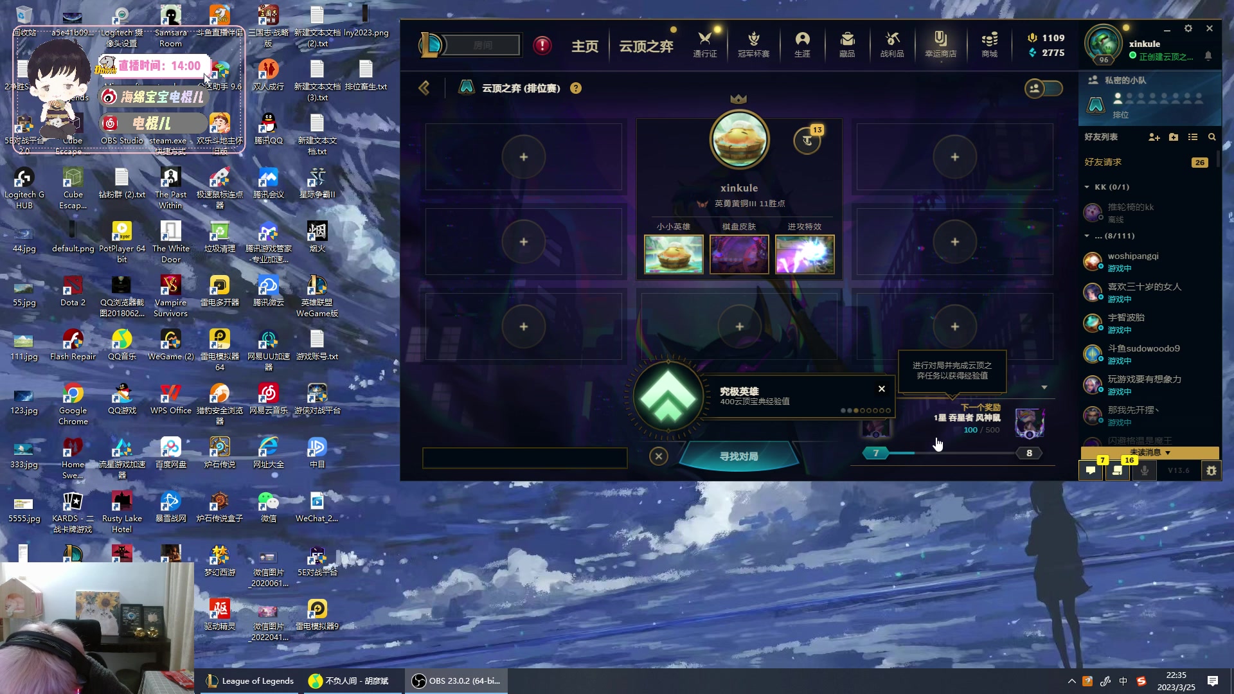Select the 进攻特效 boom effect thumbnail

[805, 254]
